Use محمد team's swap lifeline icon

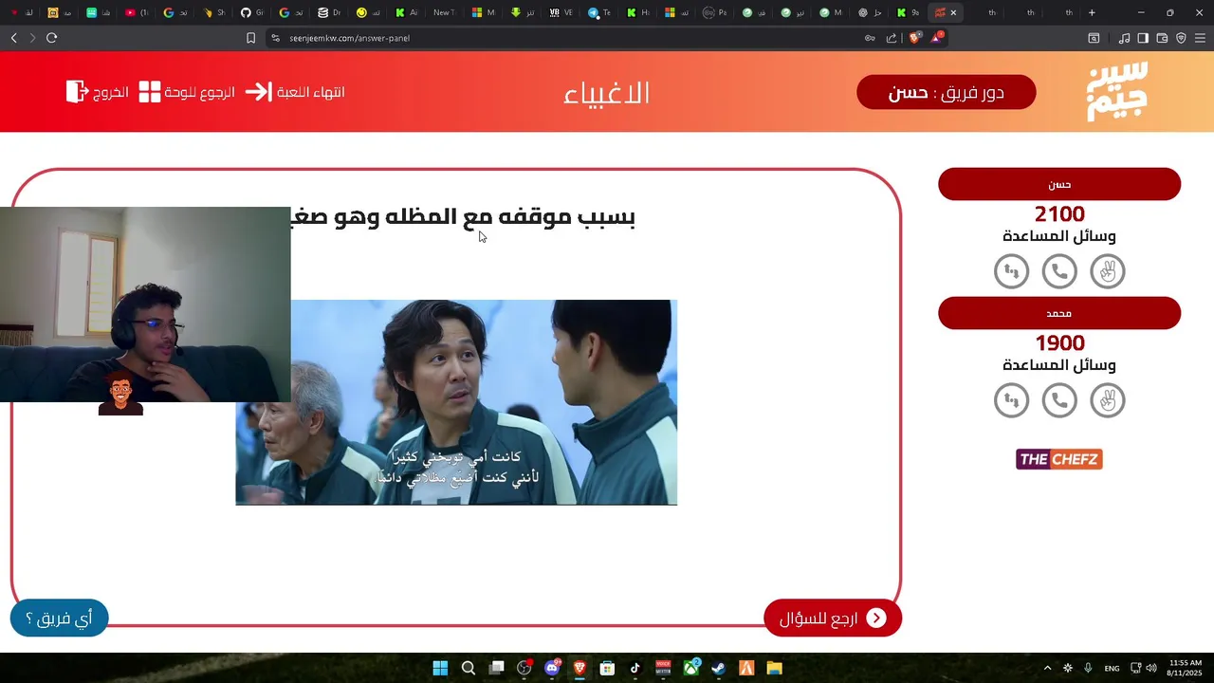(1011, 400)
